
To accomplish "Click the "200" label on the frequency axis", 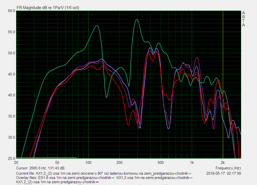I will (x=119, y=163).
